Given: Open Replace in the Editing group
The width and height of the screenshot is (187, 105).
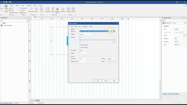Looking at the screenshot, I should pyautogui.click(x=23, y=13).
